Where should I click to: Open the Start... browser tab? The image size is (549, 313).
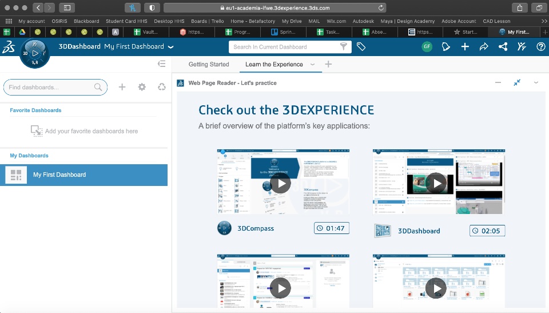466,32
